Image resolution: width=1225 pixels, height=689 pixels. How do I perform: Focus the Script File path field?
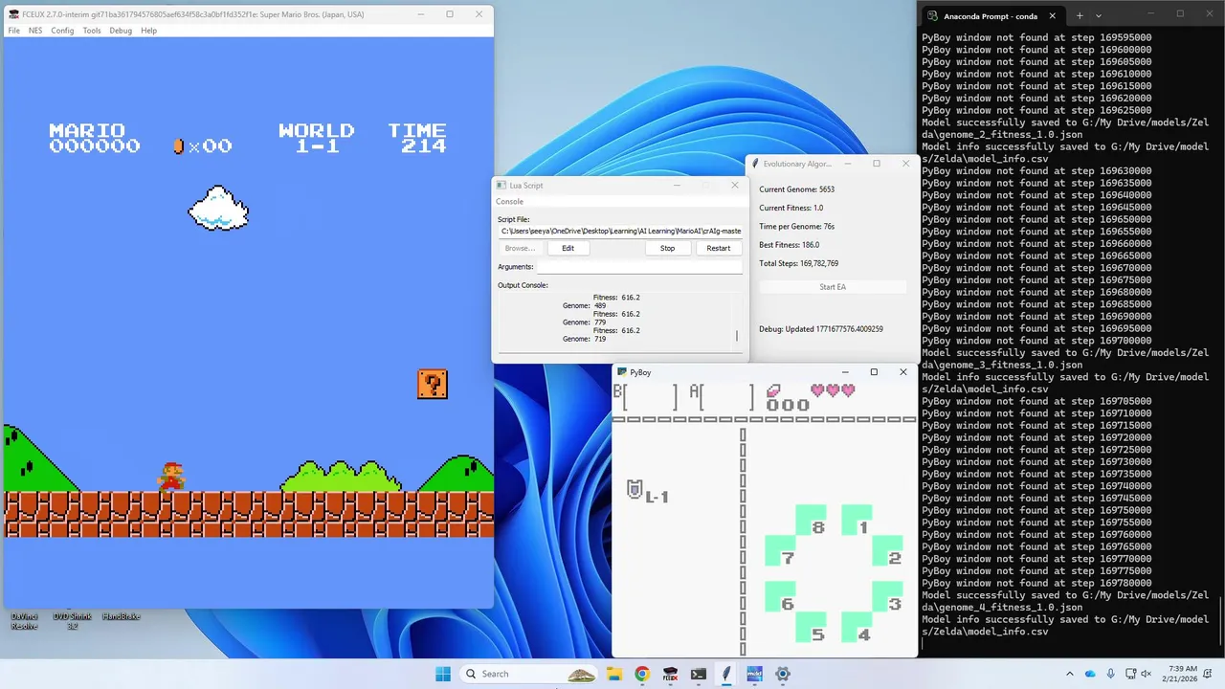coord(620,231)
